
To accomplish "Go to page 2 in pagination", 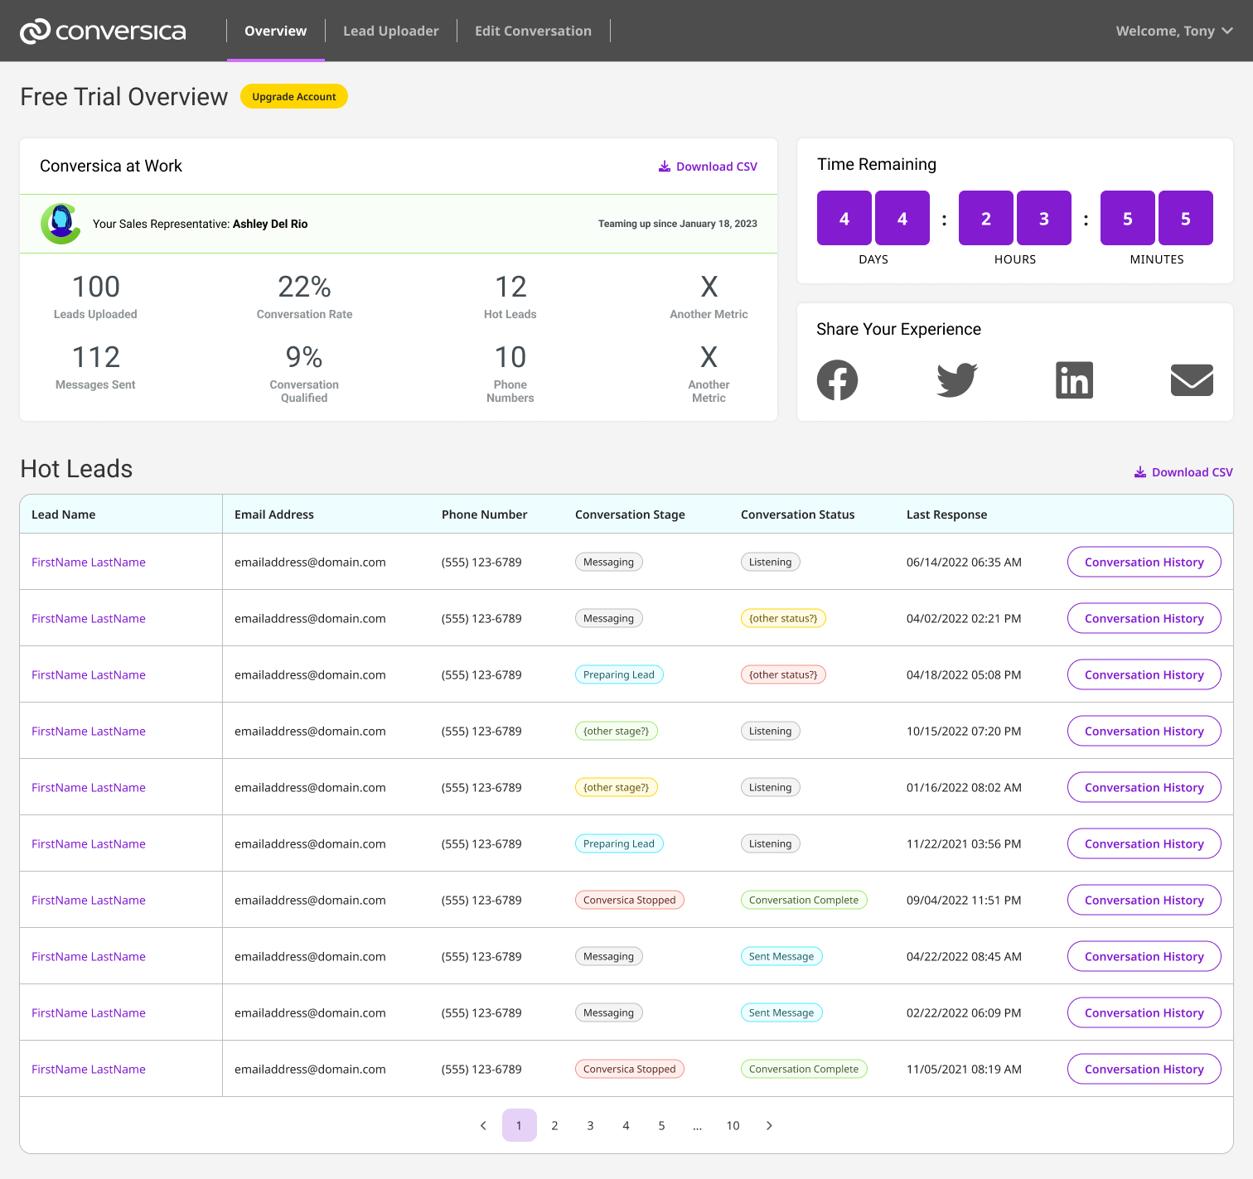I will (x=554, y=1125).
